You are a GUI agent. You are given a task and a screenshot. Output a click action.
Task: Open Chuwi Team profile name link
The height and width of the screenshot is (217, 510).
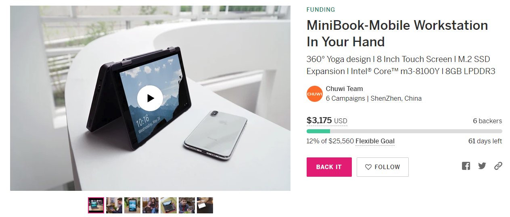345,89
